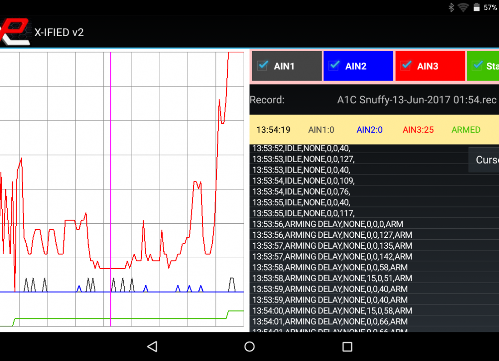
Task: Uncheck the AIN1 channel checkbox
Action: tap(262, 66)
